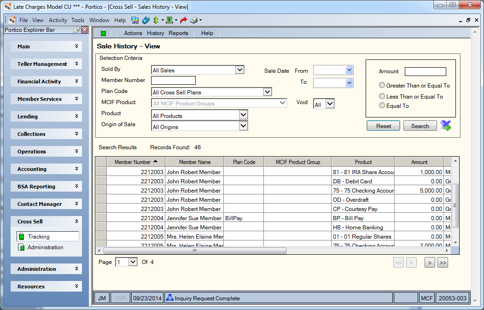Click the Member Number input field
484x310 pixels.
[x=173, y=80]
